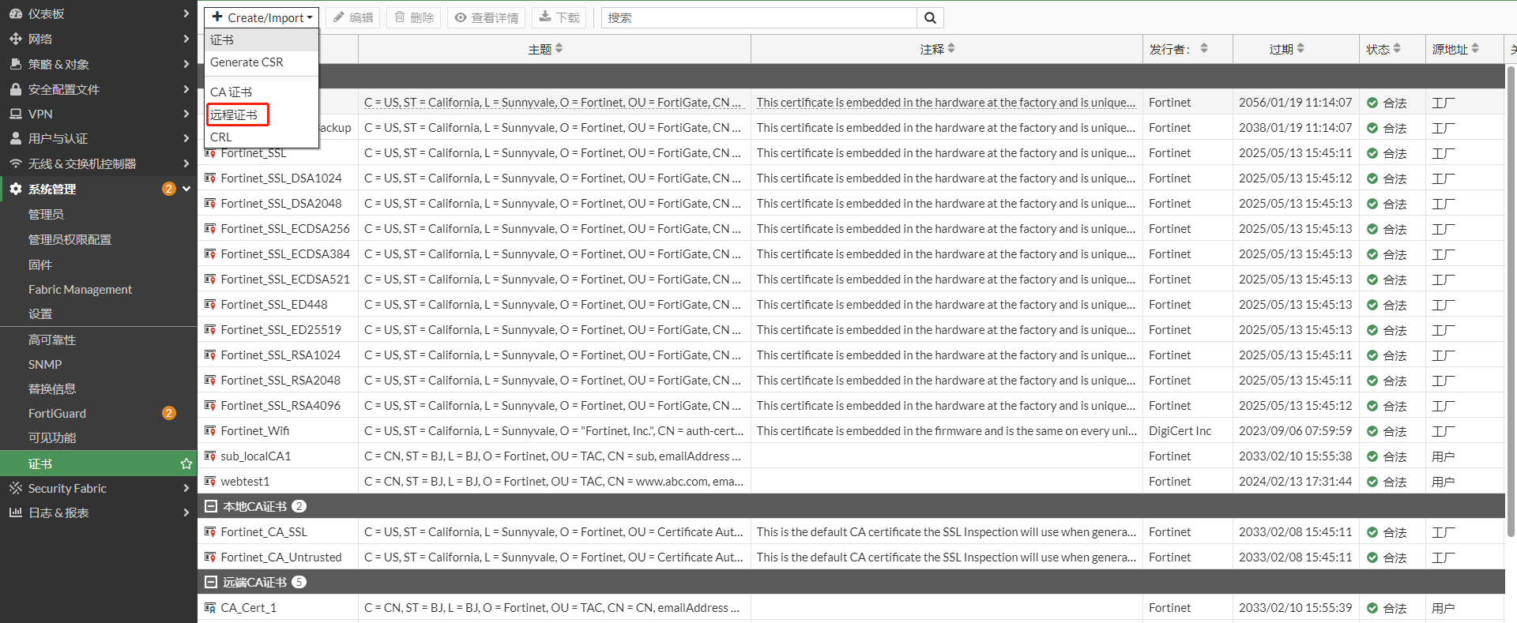Click the 删除 trash button
Image resolution: width=1517 pixels, height=623 pixels.
(414, 17)
